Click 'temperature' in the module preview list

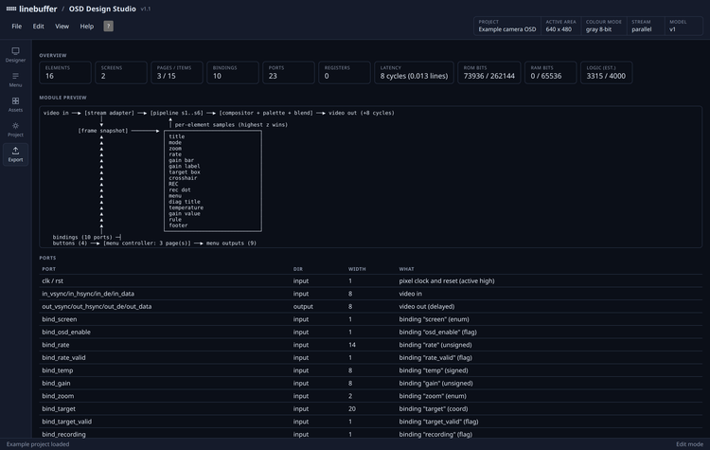186,207
